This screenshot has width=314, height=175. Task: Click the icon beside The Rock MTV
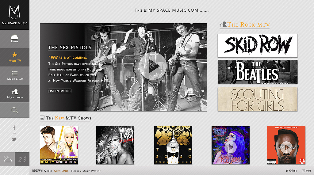coord(223,24)
